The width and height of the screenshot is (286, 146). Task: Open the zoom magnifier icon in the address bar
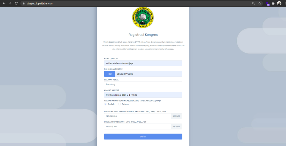click(x=253, y=4)
